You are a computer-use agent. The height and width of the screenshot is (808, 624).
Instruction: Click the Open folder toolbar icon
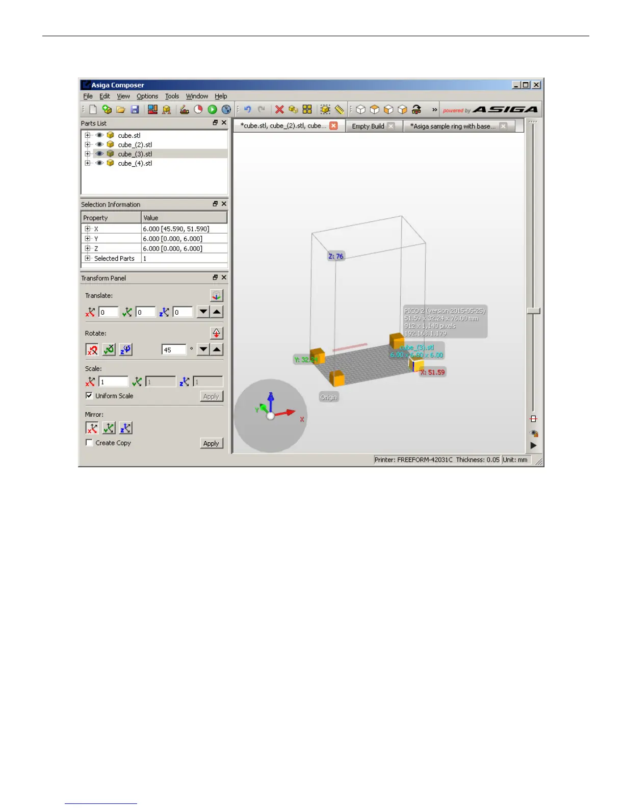tap(121, 109)
